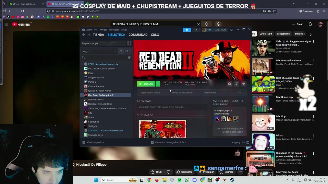Click the sort ascending arrow in library

point(121,51)
